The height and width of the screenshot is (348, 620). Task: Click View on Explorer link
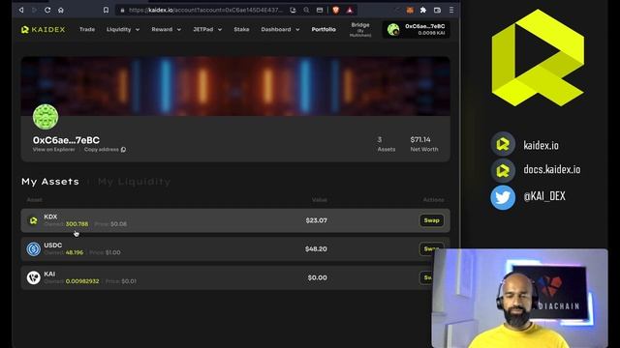pyautogui.click(x=54, y=150)
